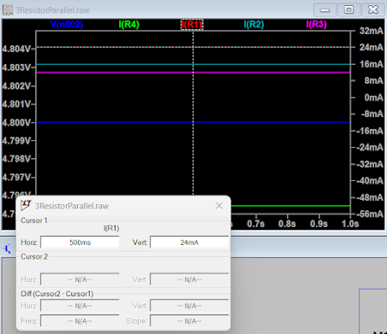Click the 24mA right axis label
Screen dimensions: 387x334
click(372, 47)
